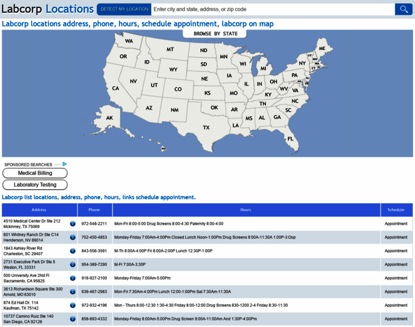Select Alaska on the state map

(x=109, y=118)
